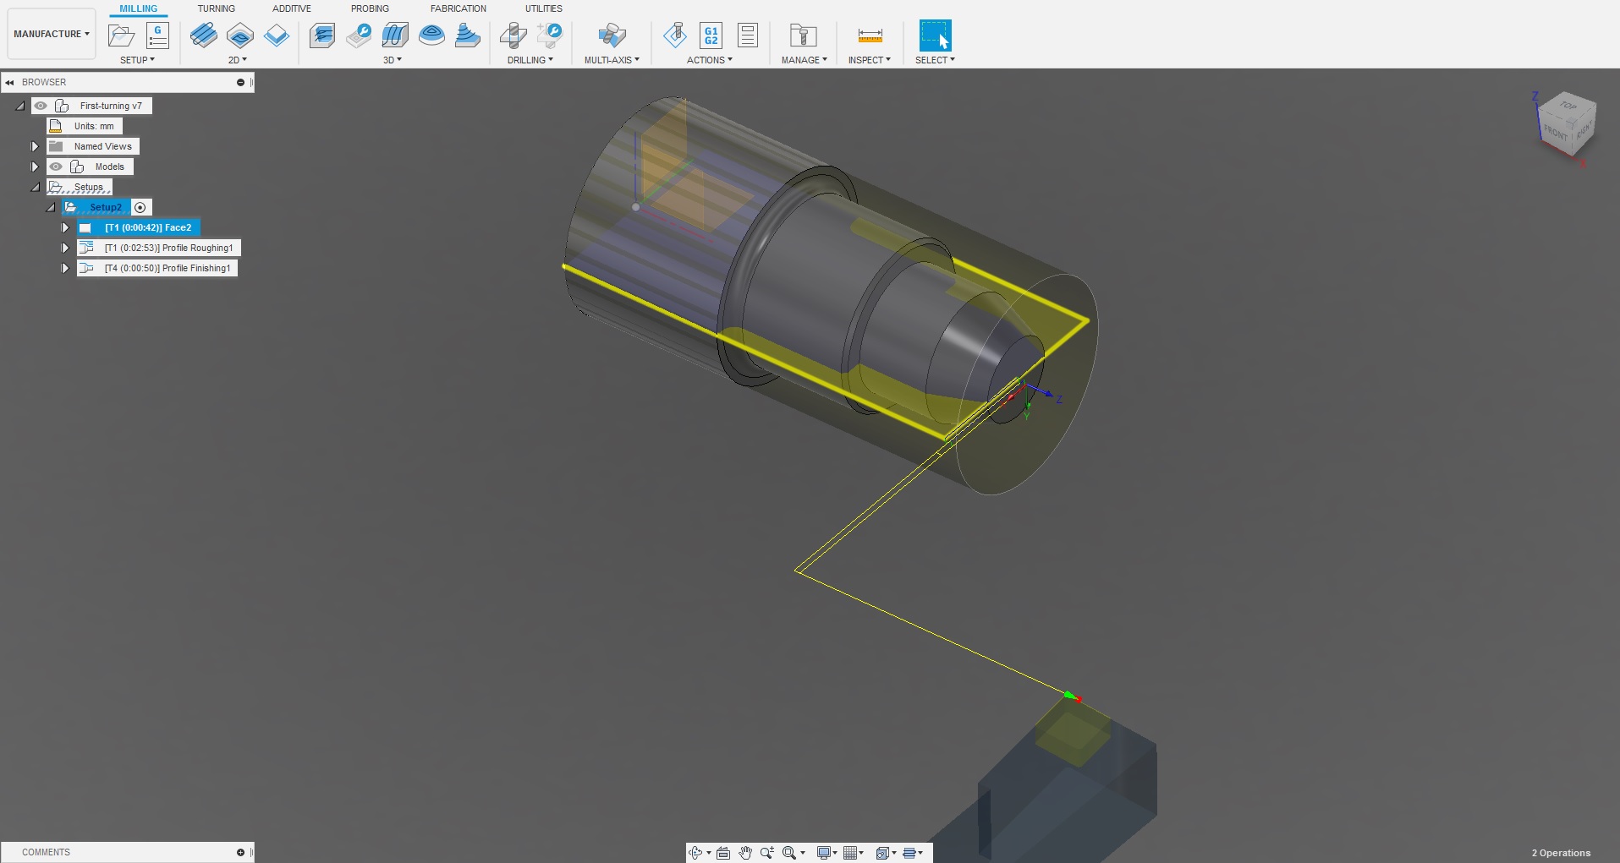Select the Profile Finishing1 operation
Screen dimensions: 1620x863
tap(157, 268)
